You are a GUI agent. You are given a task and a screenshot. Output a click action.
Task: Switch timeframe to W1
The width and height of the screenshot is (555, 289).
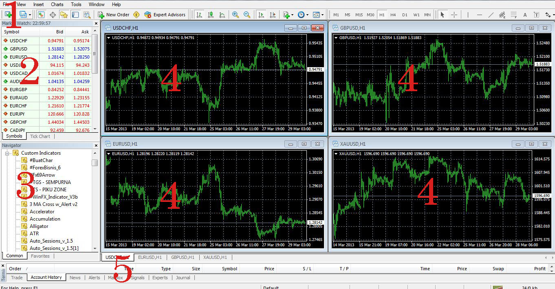416,15
